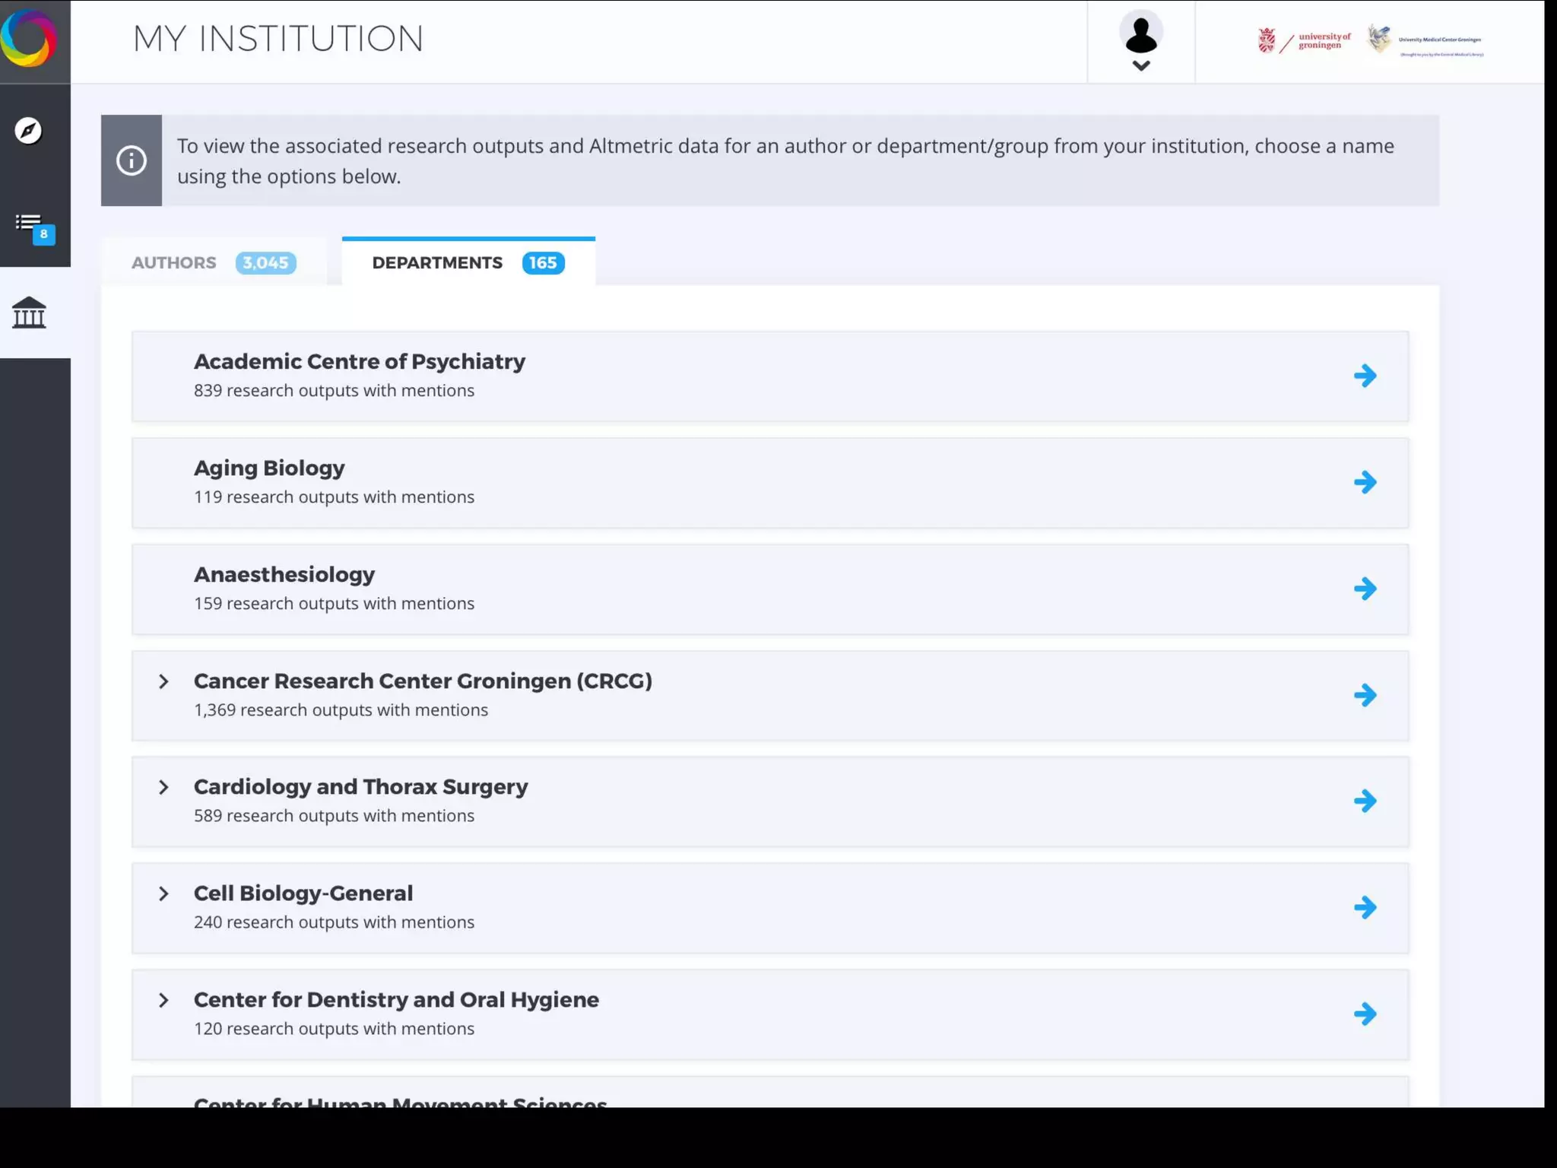Image resolution: width=1557 pixels, height=1168 pixels.
Task: Open Cancer Research Center Groningen arrow
Action: [1365, 695]
